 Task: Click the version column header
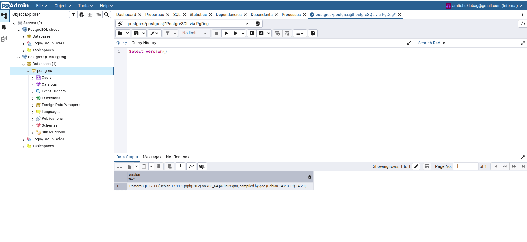(220, 177)
